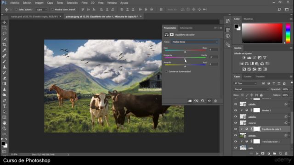Select the Brush tool
Screen dimensions: 294x165
point(4,61)
